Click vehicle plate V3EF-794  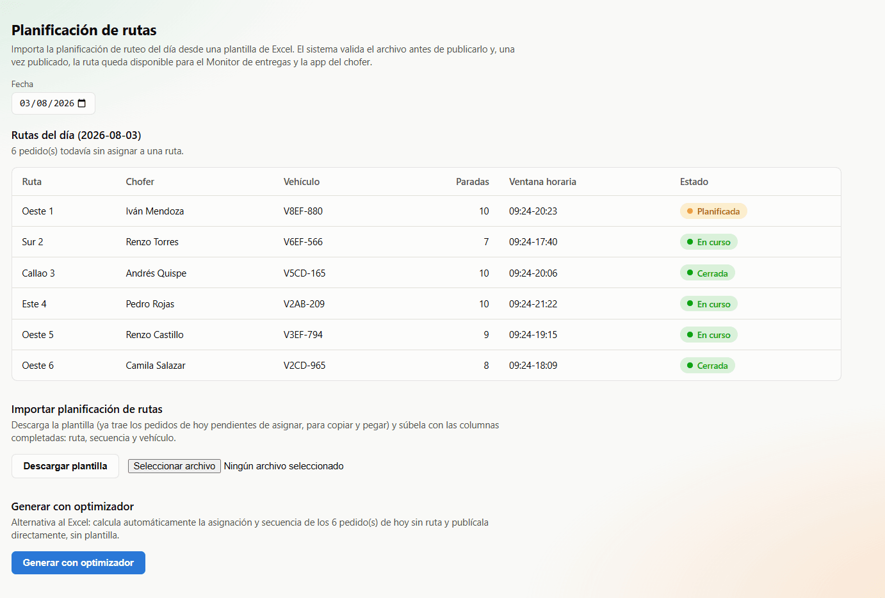tap(303, 335)
